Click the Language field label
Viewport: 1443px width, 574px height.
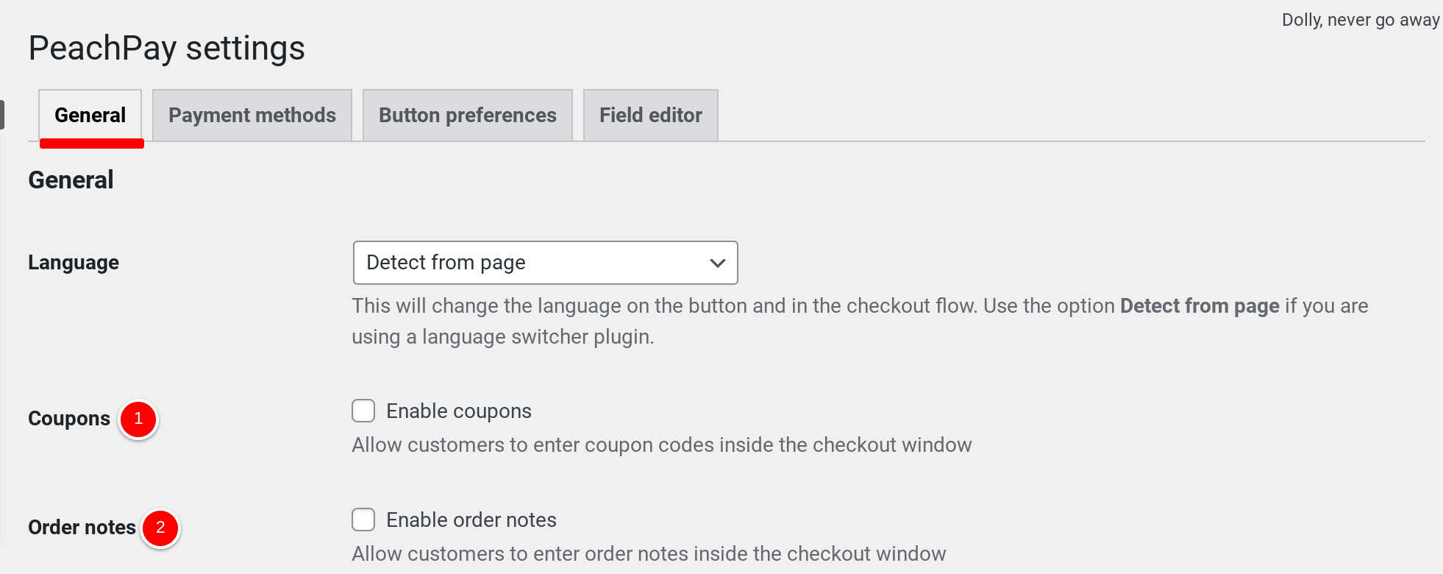(74, 263)
